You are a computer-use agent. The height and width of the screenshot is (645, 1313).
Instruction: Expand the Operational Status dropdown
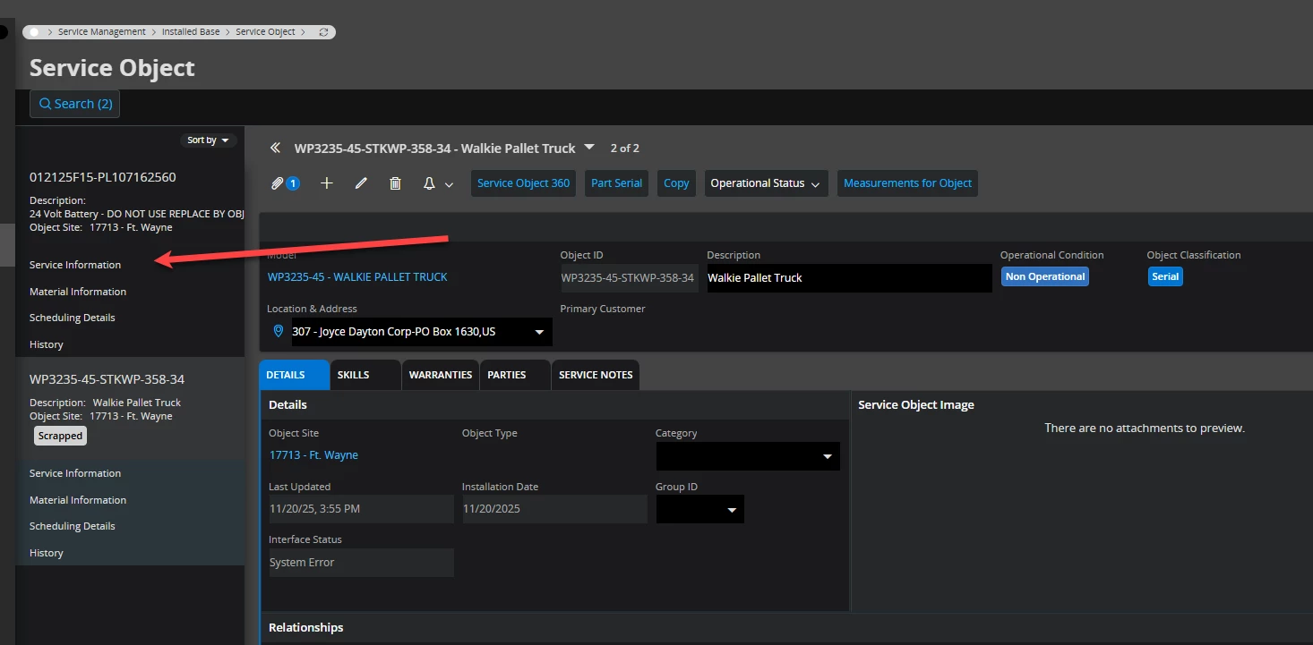point(766,183)
